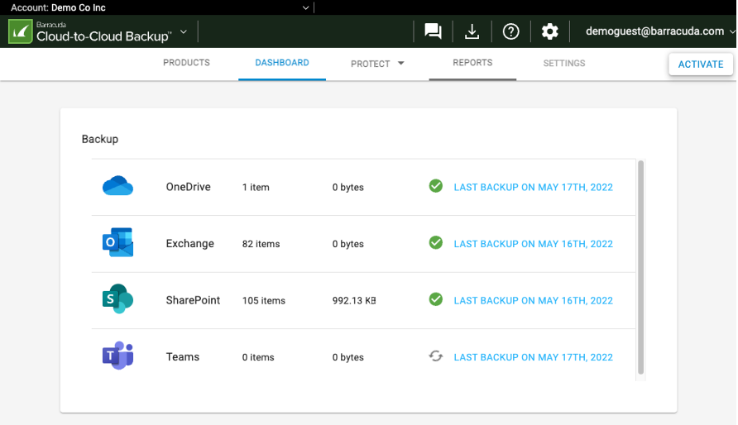Screen dimensions: 738x425
Task: Expand the Account Demo Co Inc dropdown
Action: tap(305, 7)
